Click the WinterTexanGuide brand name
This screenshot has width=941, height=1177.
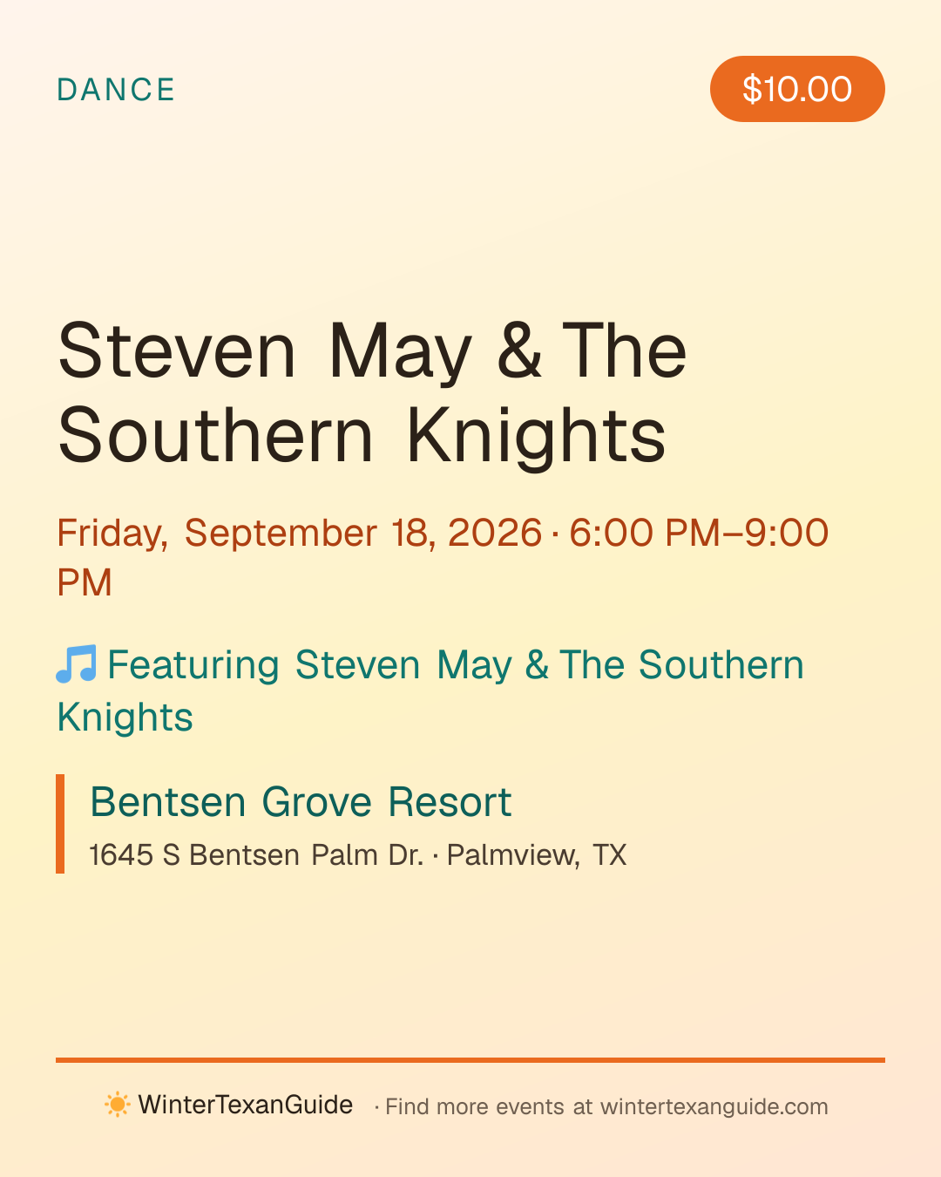point(246,1106)
